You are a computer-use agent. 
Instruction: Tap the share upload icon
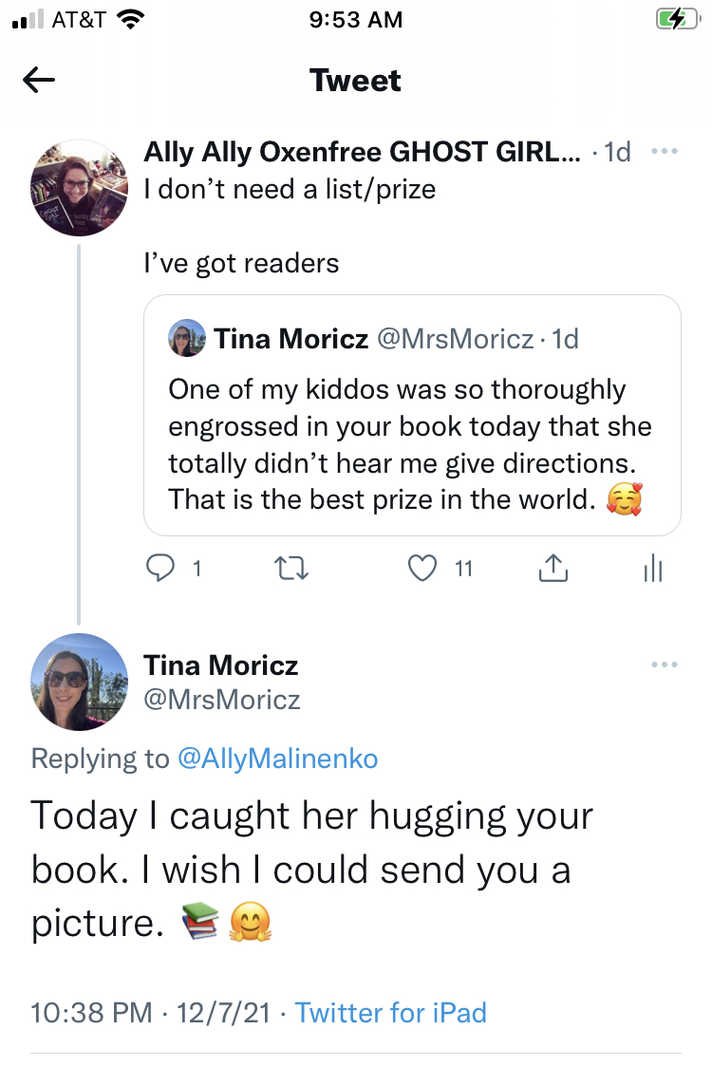click(x=553, y=568)
